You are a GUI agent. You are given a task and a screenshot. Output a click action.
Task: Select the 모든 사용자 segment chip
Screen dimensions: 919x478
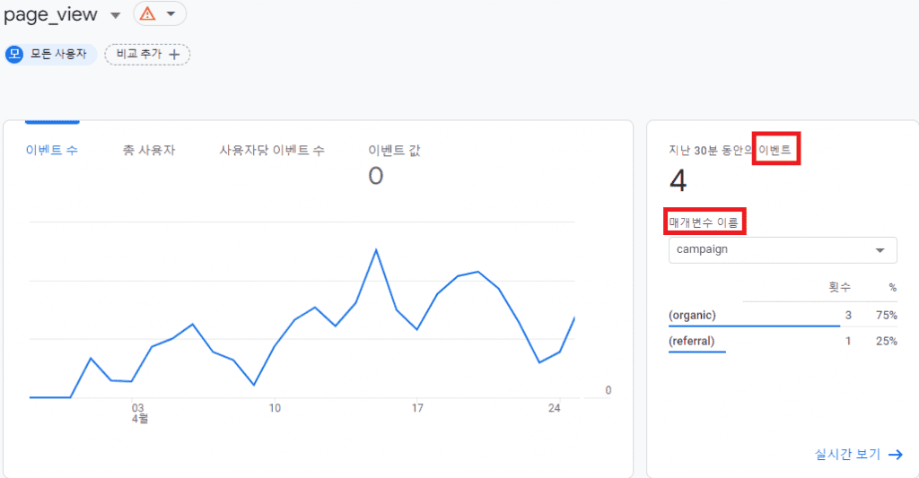point(50,54)
